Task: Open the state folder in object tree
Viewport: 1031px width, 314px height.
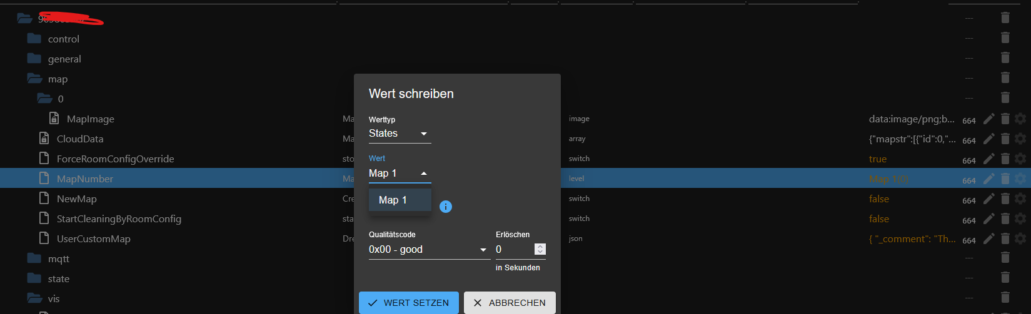Action: 58,278
